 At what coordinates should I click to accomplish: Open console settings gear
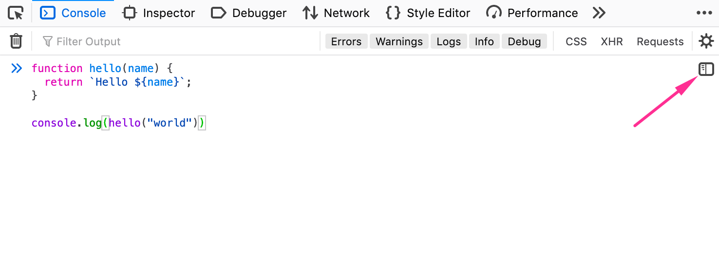coord(706,41)
